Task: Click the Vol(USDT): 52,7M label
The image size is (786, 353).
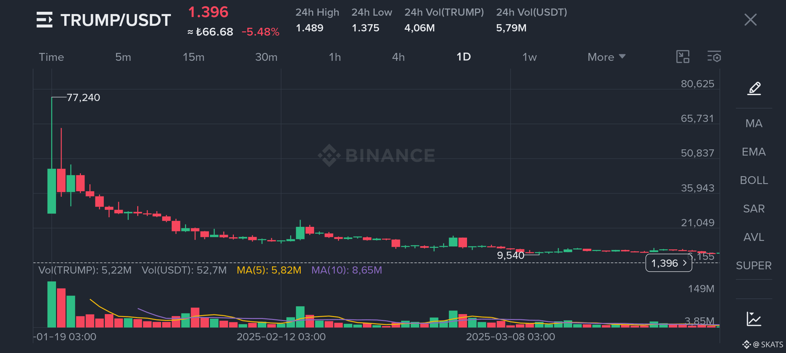Action: click(184, 270)
